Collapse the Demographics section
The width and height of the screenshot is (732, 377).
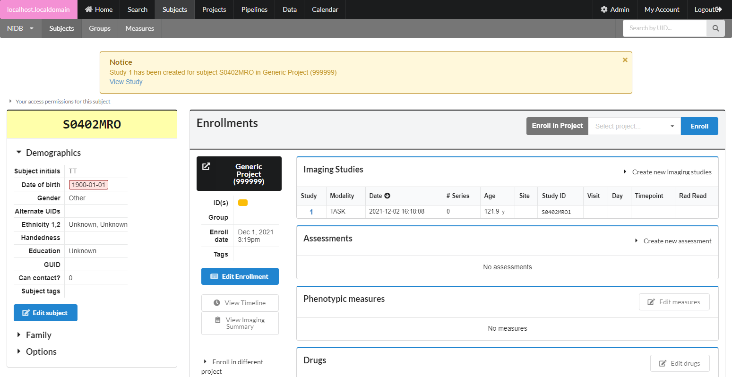tap(19, 153)
